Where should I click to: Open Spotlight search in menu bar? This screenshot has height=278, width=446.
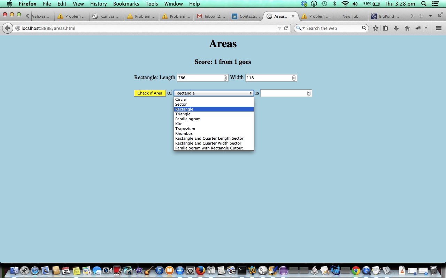(x=424, y=4)
